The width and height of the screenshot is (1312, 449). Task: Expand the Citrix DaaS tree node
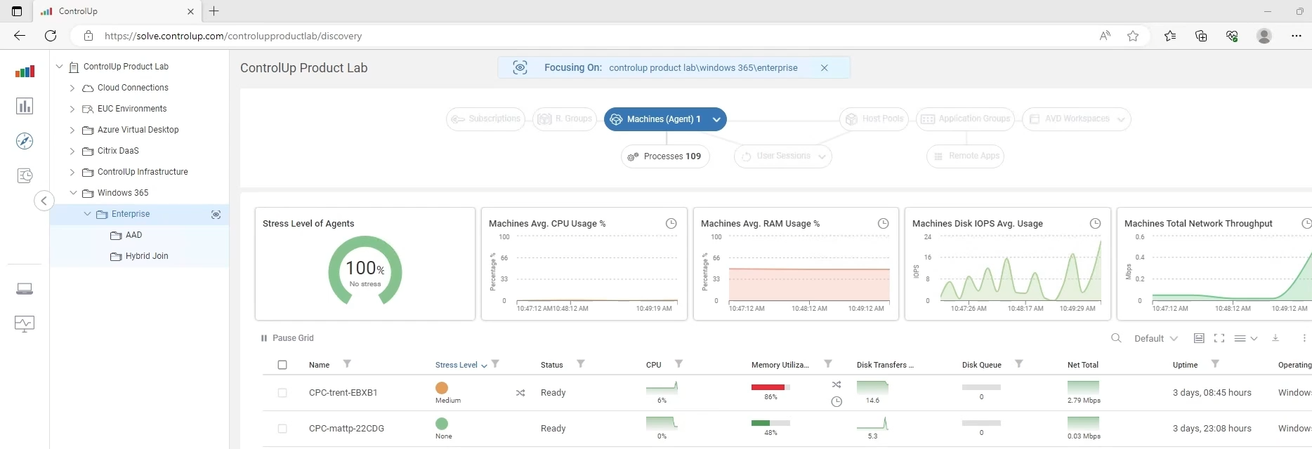coord(72,152)
